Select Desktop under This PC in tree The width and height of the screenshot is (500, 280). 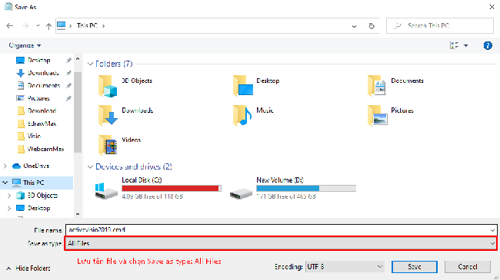[39, 208]
